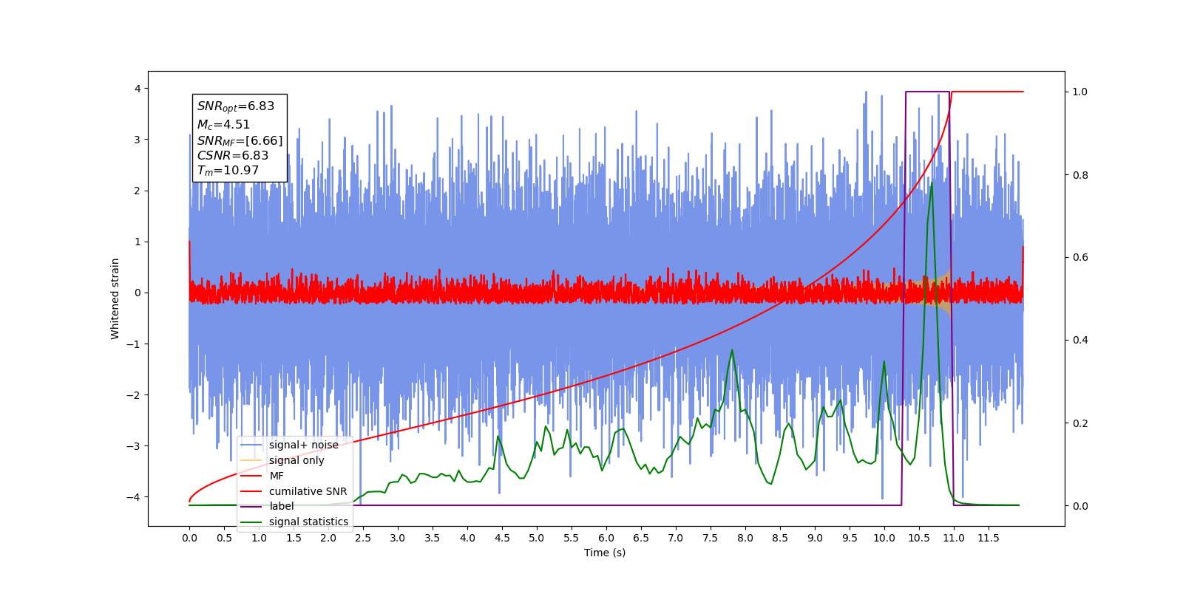1183x591 pixels.
Task: Click the 2.5 tick on time axis
Action: [363, 538]
